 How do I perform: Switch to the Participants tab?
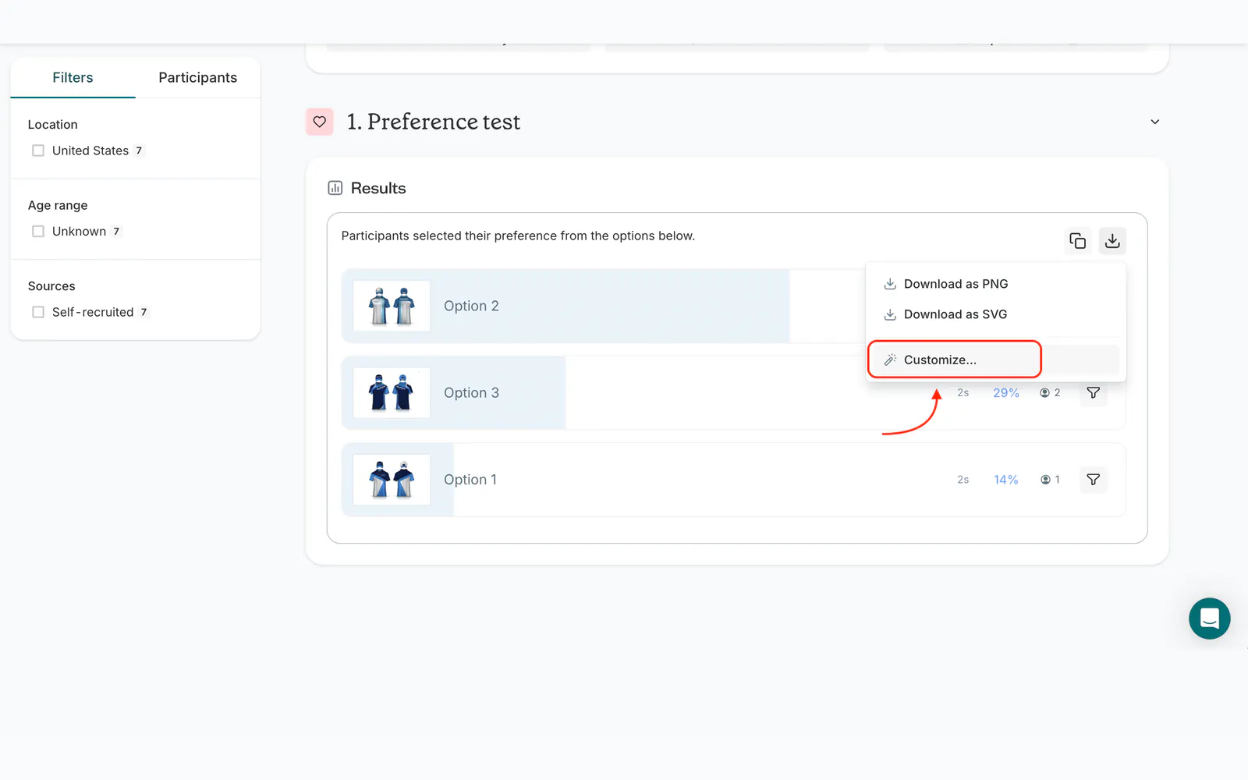[198, 77]
